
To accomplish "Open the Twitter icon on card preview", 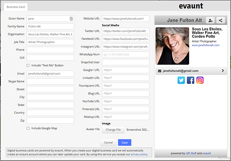I will [x=181, y=80].
